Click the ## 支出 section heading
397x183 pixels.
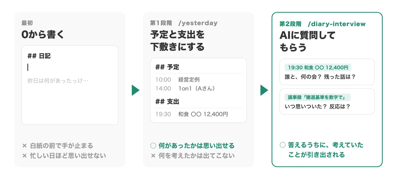[x=167, y=101]
